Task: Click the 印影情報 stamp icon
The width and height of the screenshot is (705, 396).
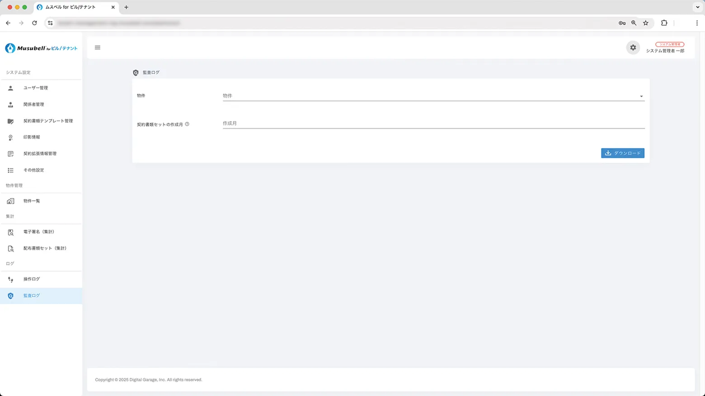Action: [x=10, y=137]
